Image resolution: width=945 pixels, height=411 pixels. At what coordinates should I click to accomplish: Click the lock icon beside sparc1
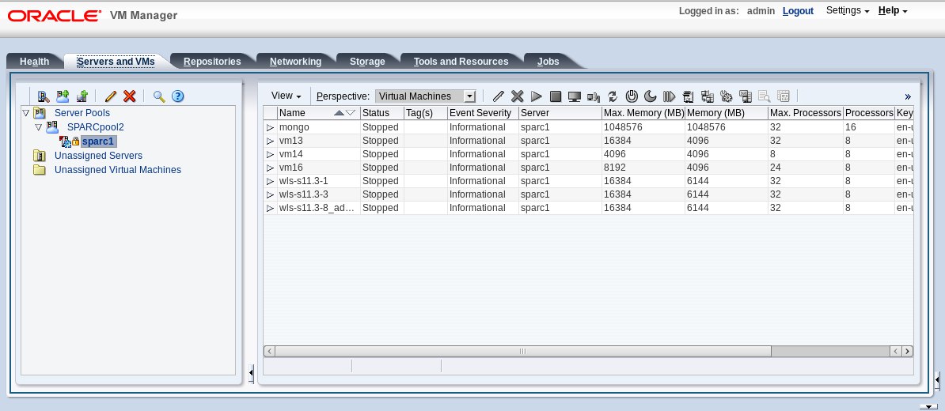point(76,141)
